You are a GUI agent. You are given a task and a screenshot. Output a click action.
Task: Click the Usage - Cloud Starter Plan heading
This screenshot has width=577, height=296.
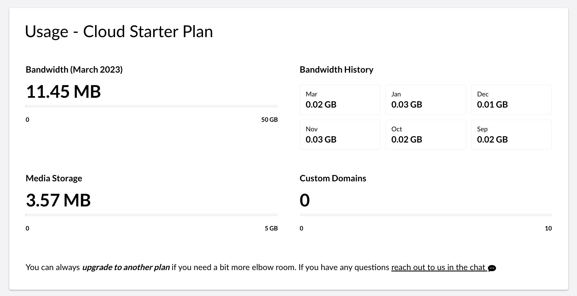[x=119, y=31]
